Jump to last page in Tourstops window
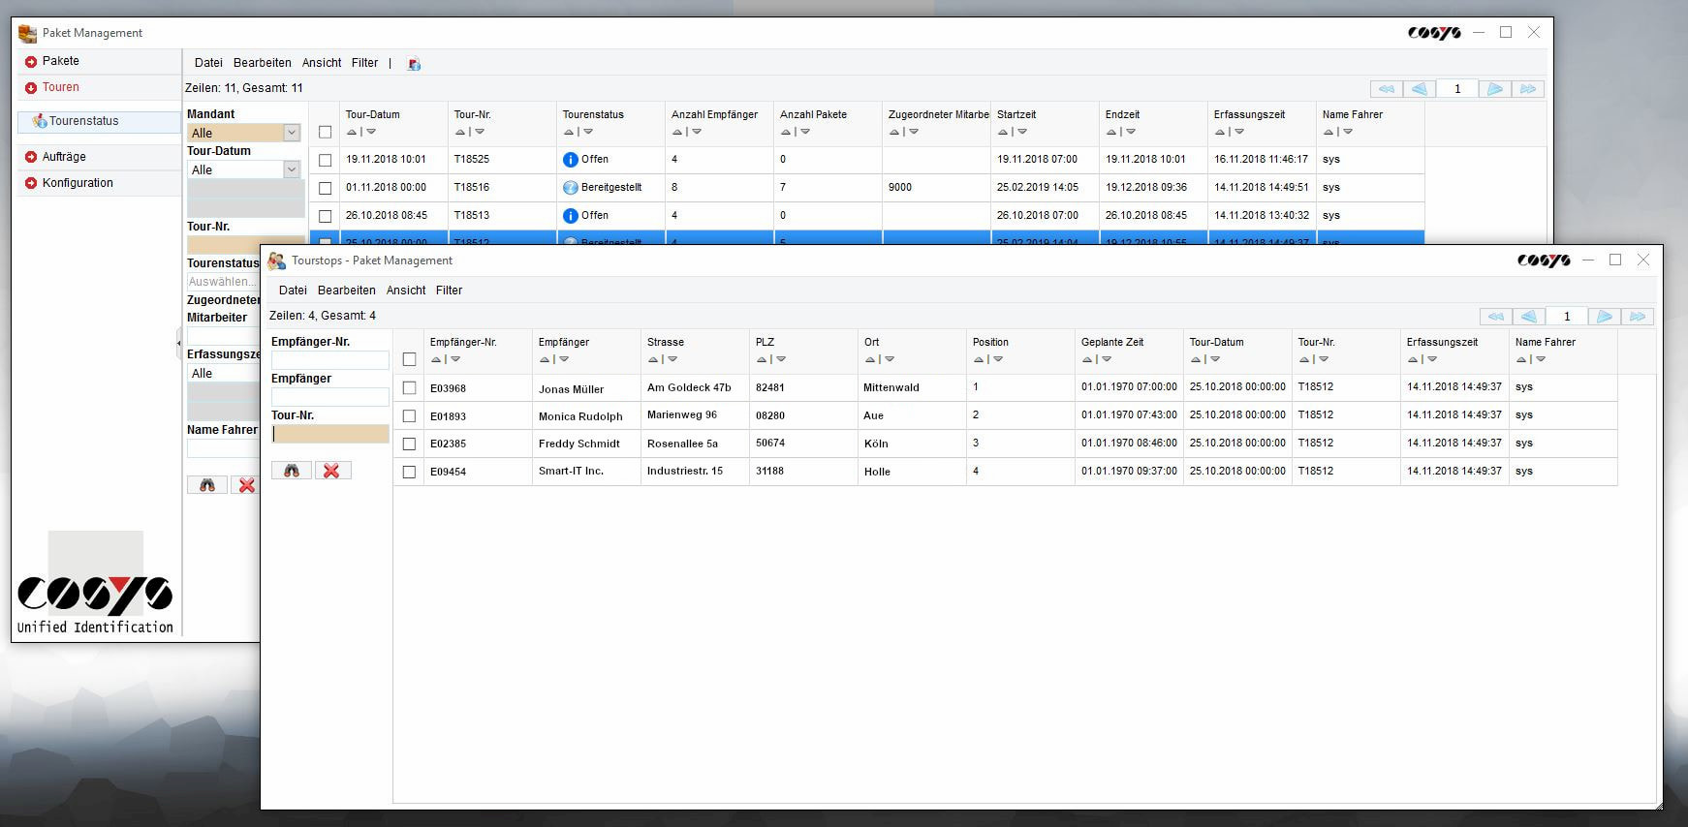Viewport: 1688px width, 827px height. coord(1638,317)
